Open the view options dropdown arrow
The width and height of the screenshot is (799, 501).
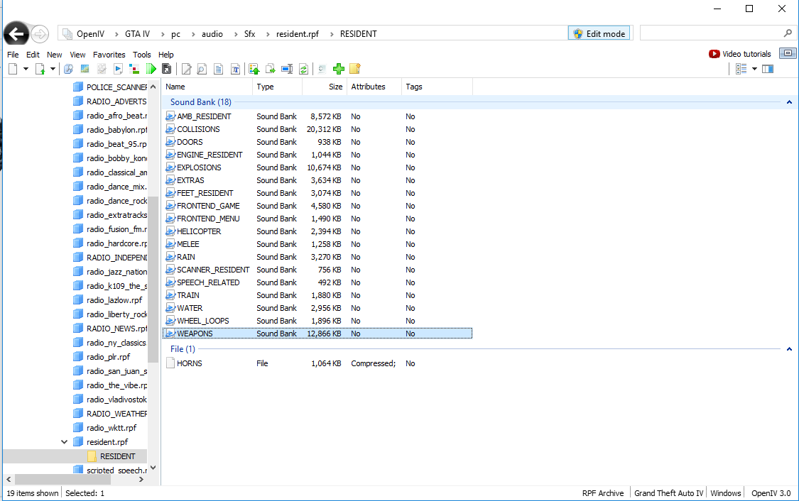tap(754, 69)
